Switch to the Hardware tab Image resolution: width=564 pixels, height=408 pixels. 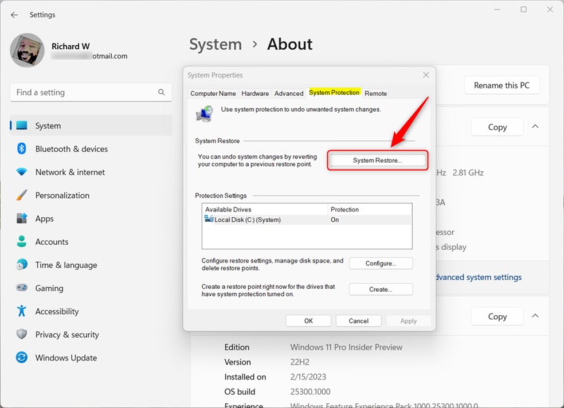click(255, 93)
